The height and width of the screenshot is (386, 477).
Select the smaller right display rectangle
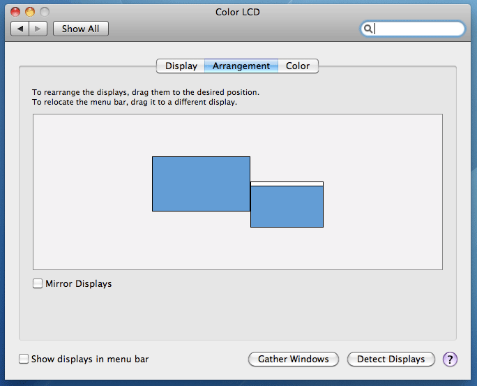click(x=287, y=207)
